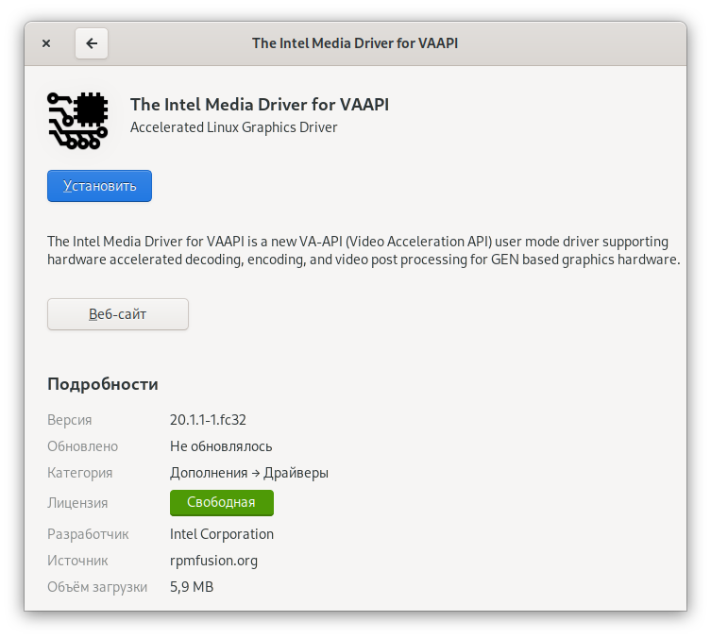The image size is (711, 638).
Task: Click the green Свободная license badge
Action: tap(222, 502)
